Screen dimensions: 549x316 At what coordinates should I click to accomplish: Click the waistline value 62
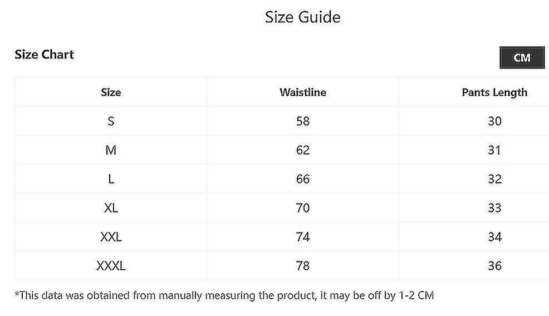(303, 150)
